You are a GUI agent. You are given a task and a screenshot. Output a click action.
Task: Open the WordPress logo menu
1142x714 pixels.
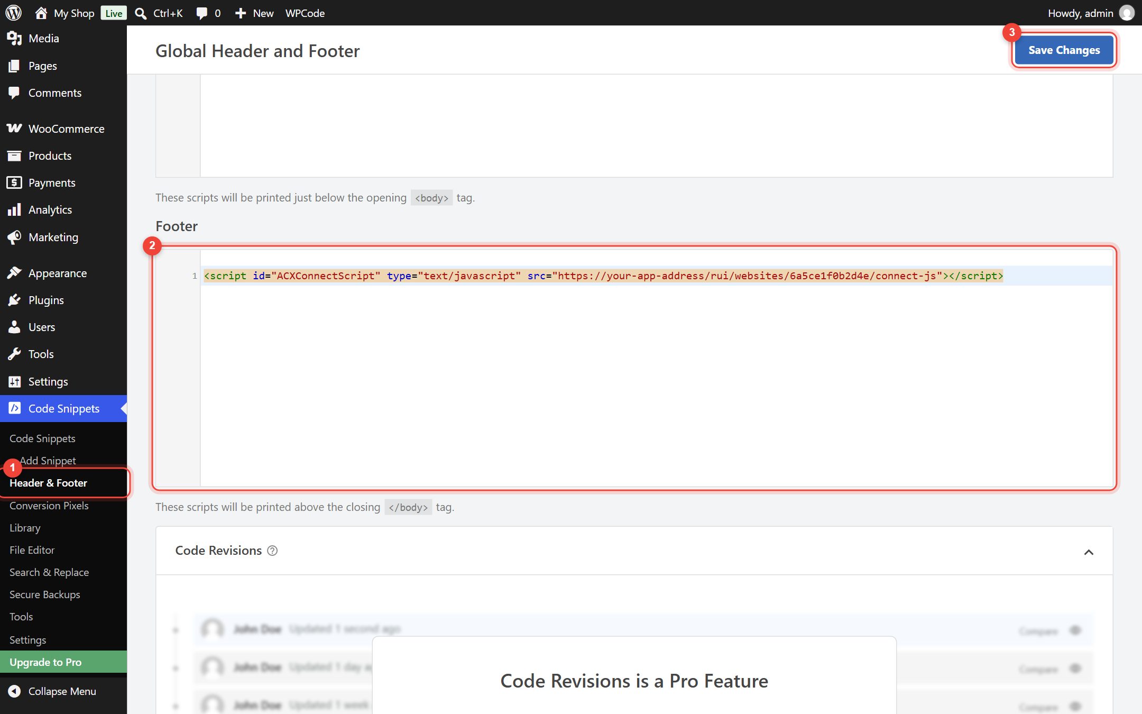coord(13,13)
